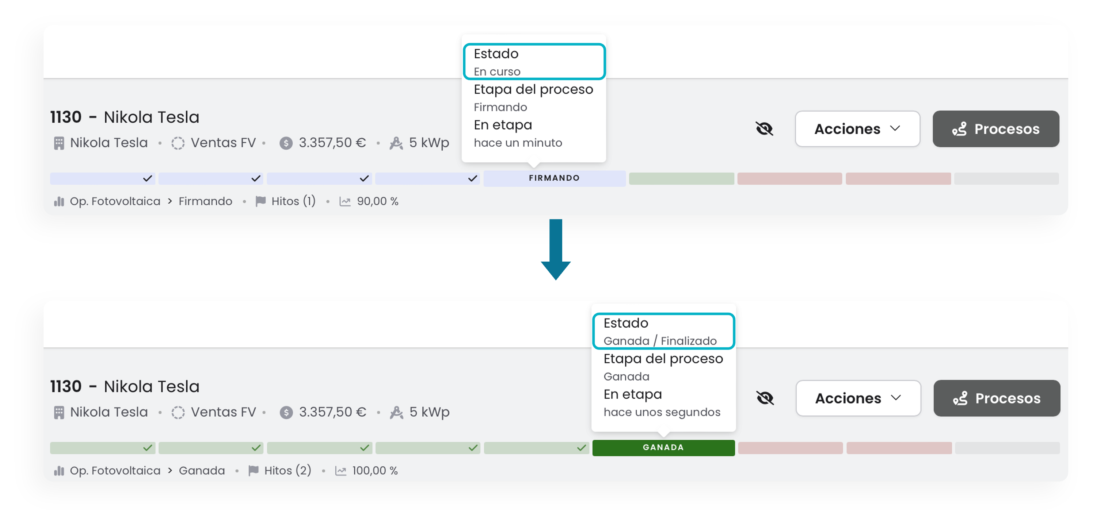
Task: Expand breadcrumb chevron before Ganada
Action: coord(170,471)
